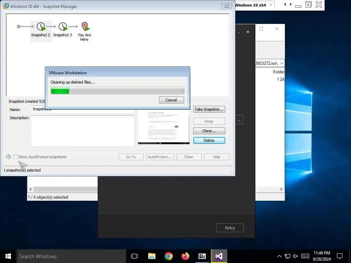Screen dimensions: 351x263
Task: Click the Close button in Snapshot Manager
Action: click(x=189, y=157)
